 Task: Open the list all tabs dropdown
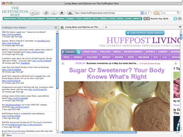pos(180,27)
